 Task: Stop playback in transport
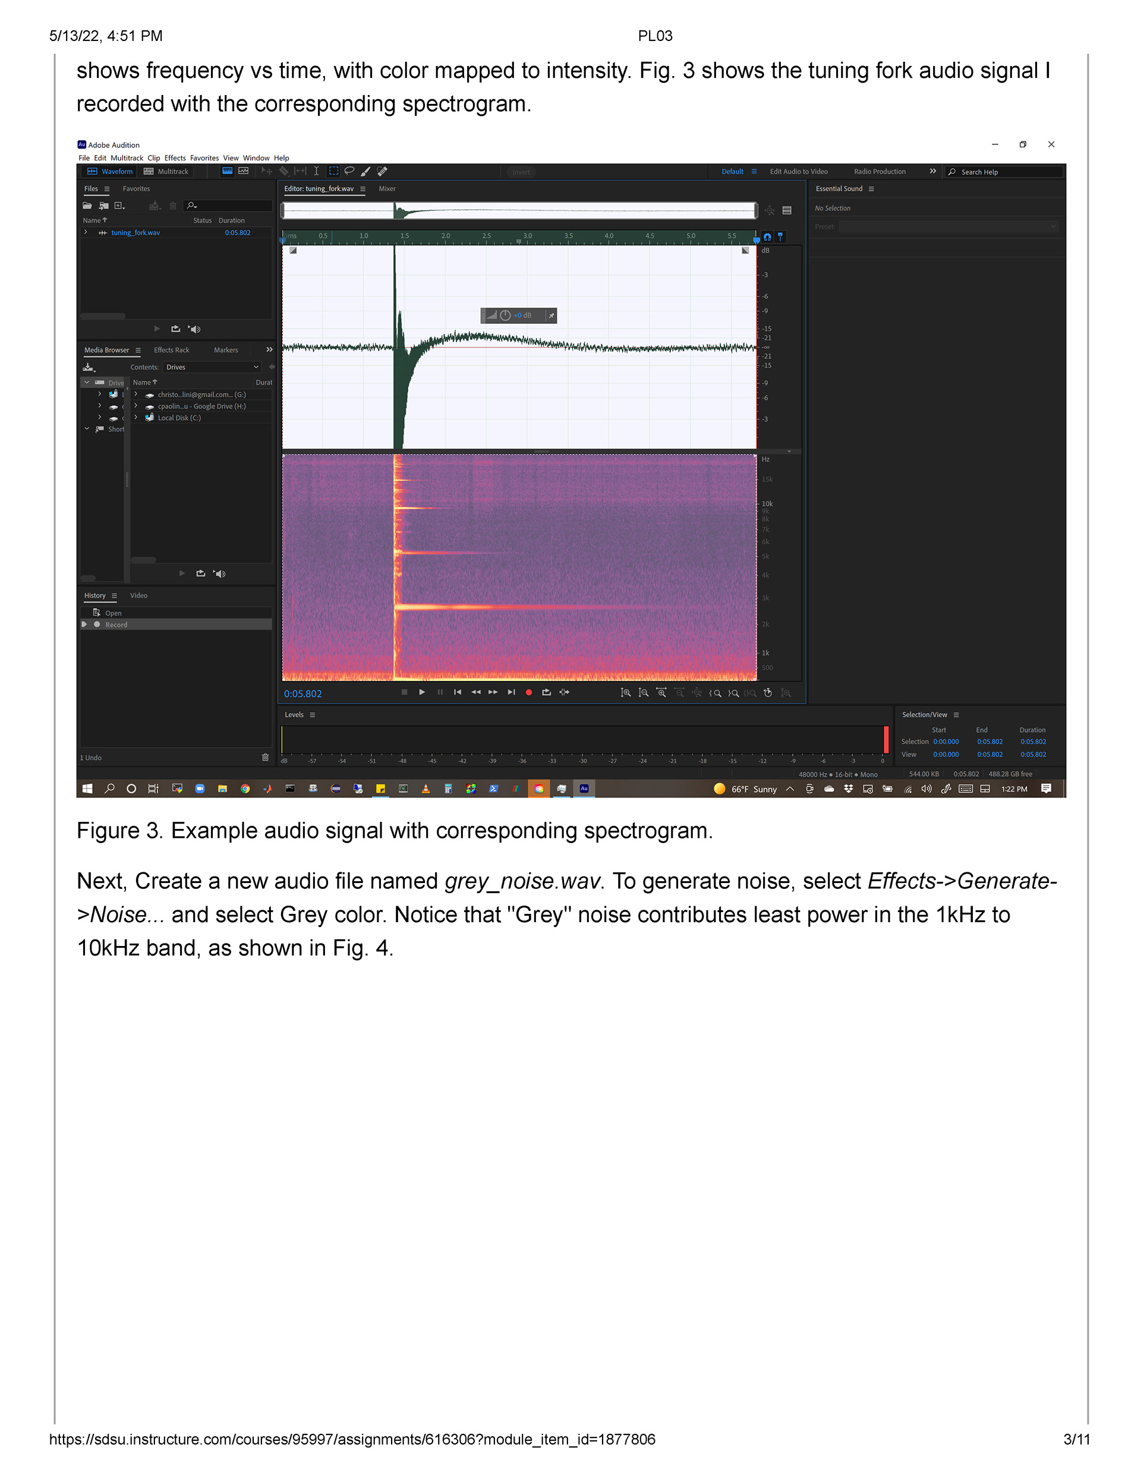pos(404,693)
